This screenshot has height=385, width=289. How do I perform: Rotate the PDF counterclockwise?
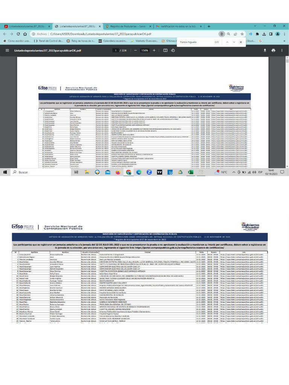pos(173,50)
